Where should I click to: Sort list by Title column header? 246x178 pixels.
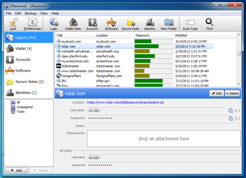tap(75, 35)
